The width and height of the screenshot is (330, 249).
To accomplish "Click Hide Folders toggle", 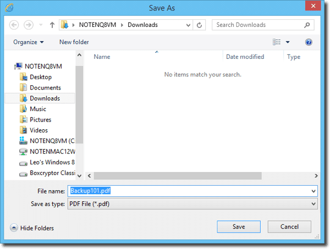I will pos(32,228).
